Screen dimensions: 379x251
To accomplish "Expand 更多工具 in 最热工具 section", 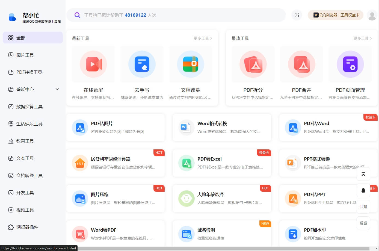I will point(362,38).
